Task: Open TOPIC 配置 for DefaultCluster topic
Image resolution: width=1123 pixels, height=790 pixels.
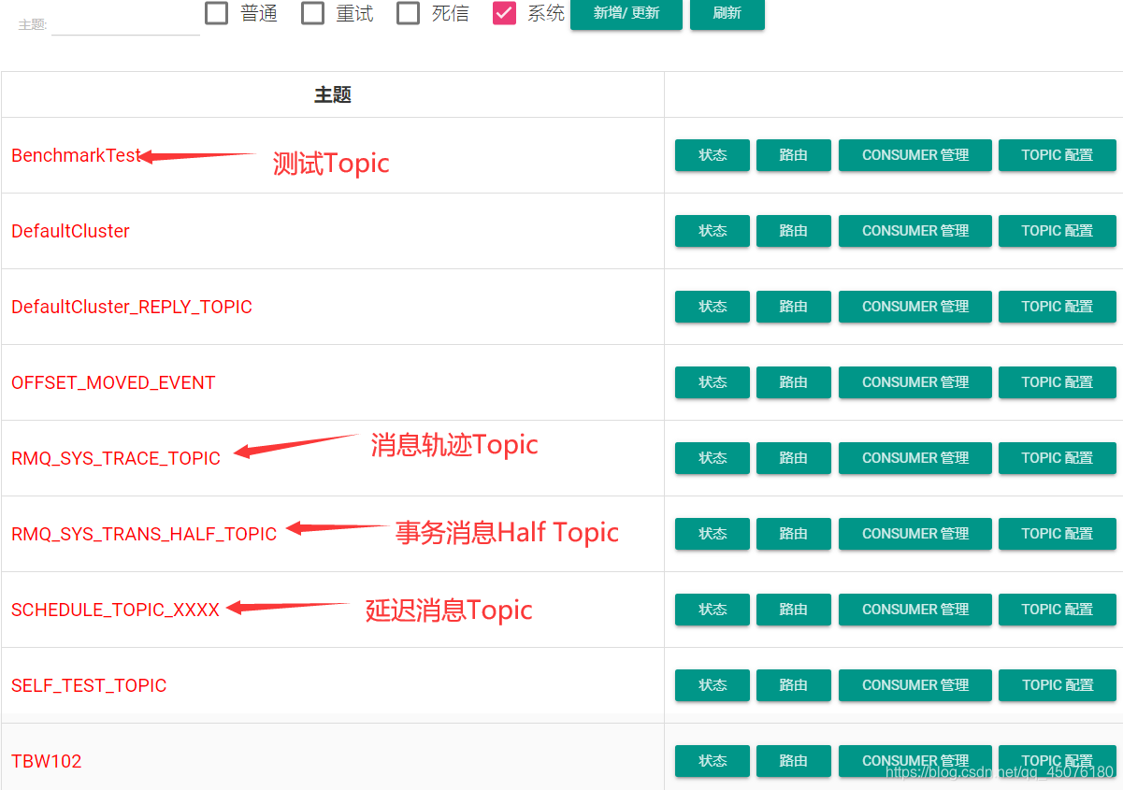Action: point(1058,231)
